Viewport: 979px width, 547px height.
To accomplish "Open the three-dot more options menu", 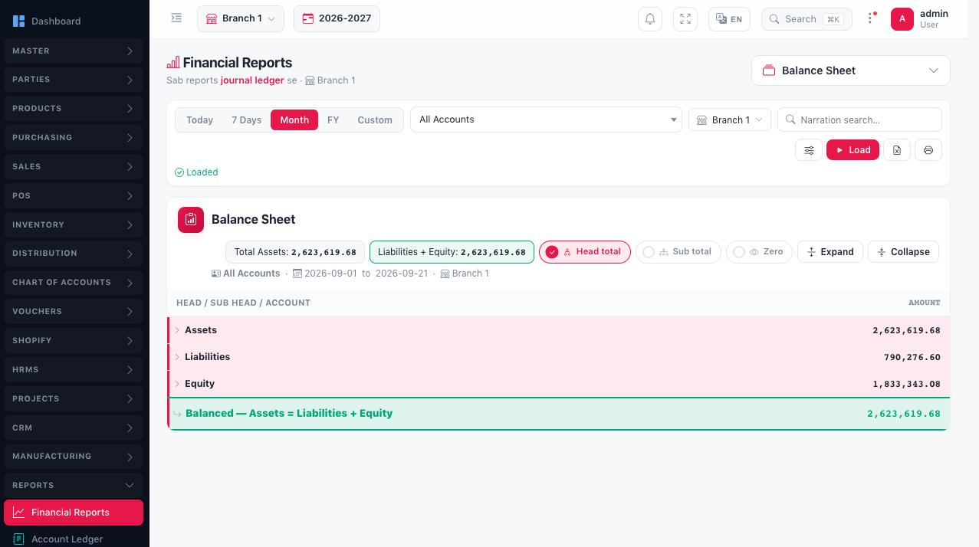I will pos(870,18).
